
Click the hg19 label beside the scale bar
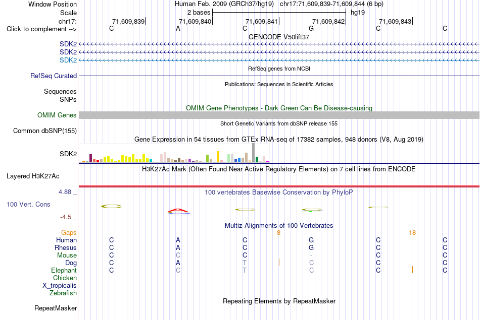click(x=358, y=13)
